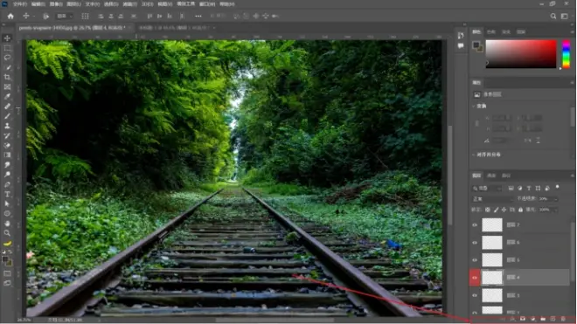Click the lock image pixels brush icon

tap(496, 210)
